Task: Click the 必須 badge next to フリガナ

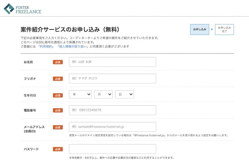Action: point(58,79)
